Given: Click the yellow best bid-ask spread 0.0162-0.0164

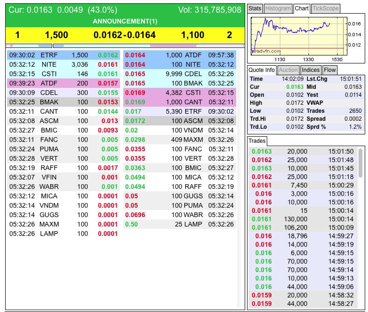Looking at the screenshot, I should (x=124, y=35).
